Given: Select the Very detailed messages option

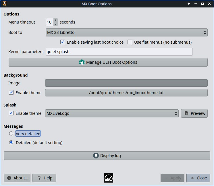Looking at the screenshot, I should (11, 133).
